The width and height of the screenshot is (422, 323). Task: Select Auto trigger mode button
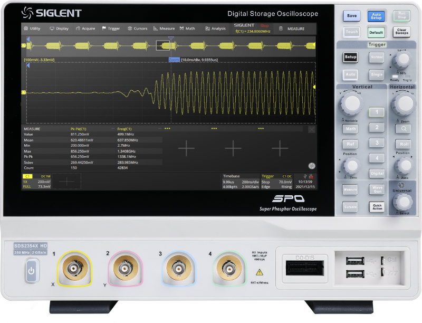(350, 74)
